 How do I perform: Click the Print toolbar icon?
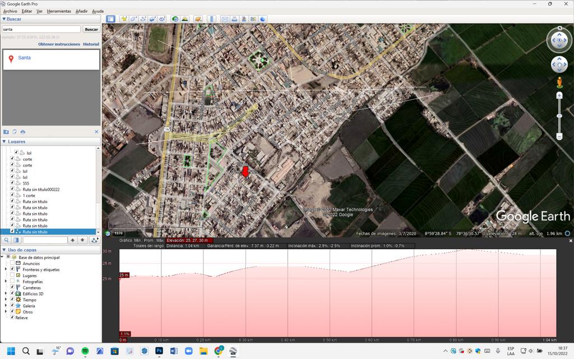tap(234, 19)
